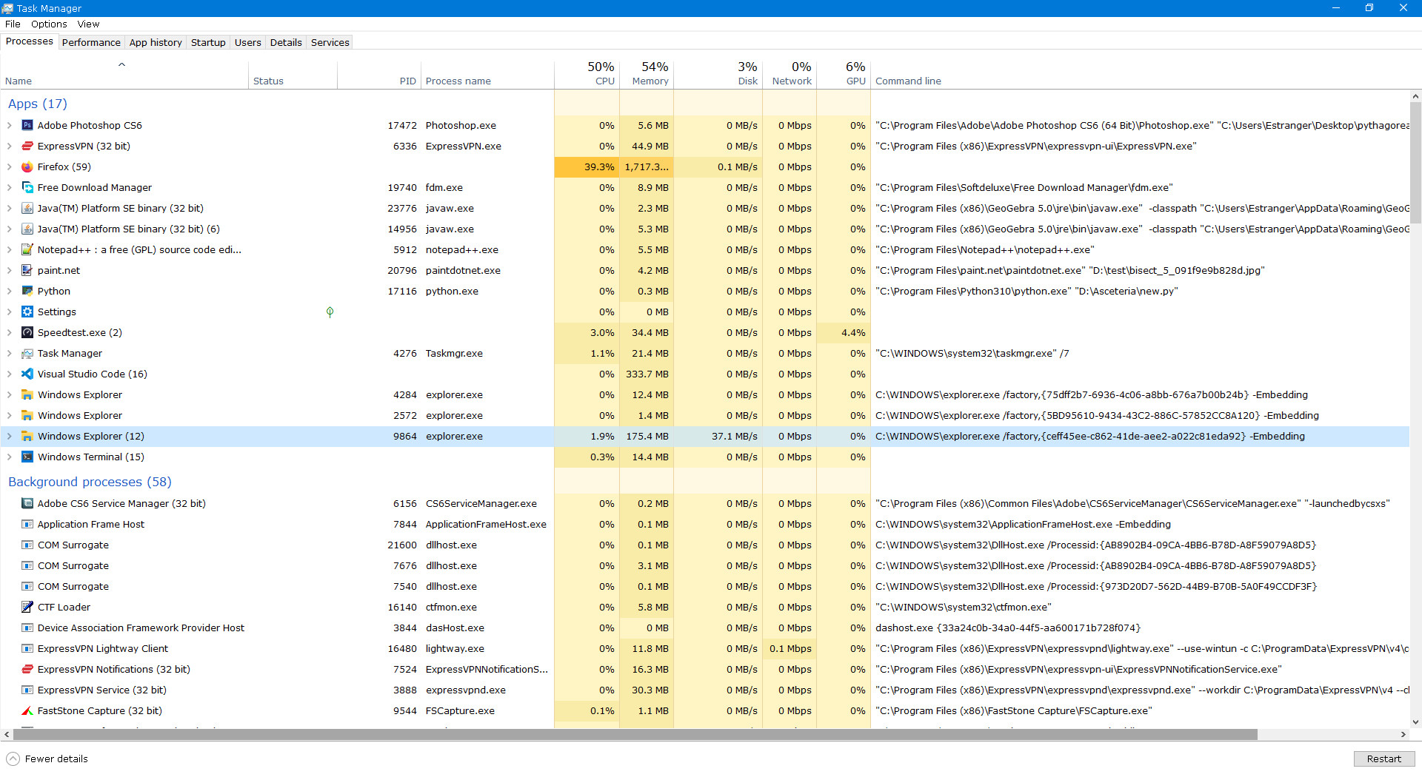
Task: Open the Startup tab
Action: 208,42
